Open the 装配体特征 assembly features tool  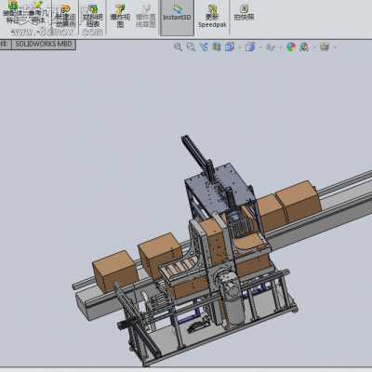pos(12,13)
